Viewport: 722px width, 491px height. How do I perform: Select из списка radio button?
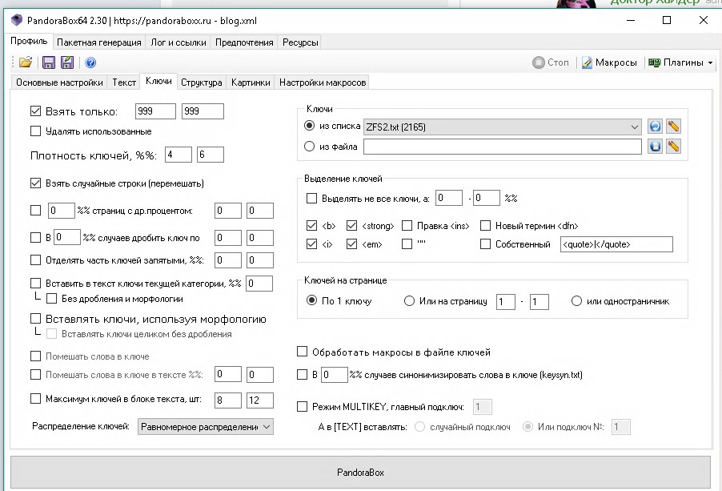(310, 125)
